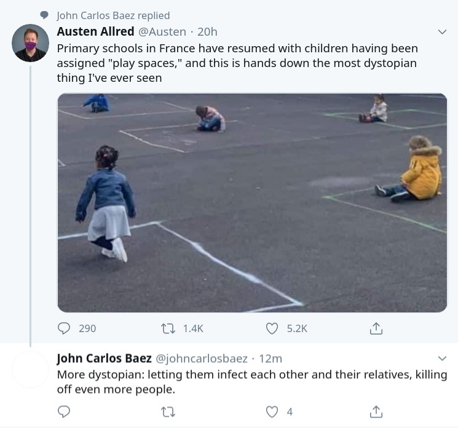
Task: Like Austen Allred's tweet
Action: point(272,328)
